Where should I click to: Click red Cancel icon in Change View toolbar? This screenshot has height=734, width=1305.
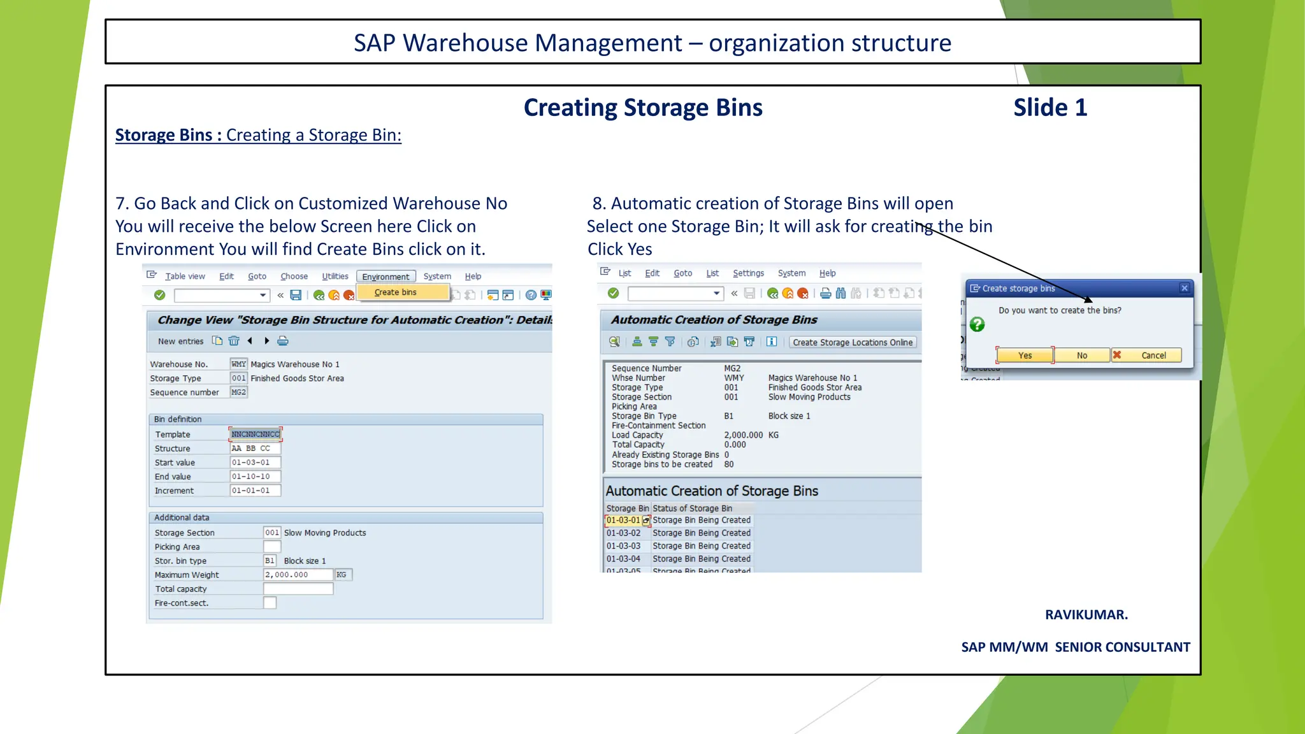click(349, 295)
